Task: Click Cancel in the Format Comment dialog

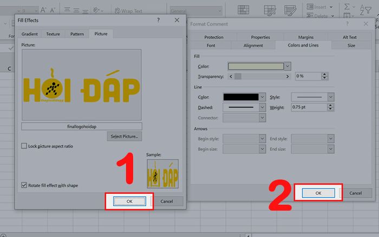Action: (x=355, y=193)
